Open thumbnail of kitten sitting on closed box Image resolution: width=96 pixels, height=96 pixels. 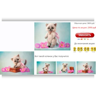tap(46, 68)
